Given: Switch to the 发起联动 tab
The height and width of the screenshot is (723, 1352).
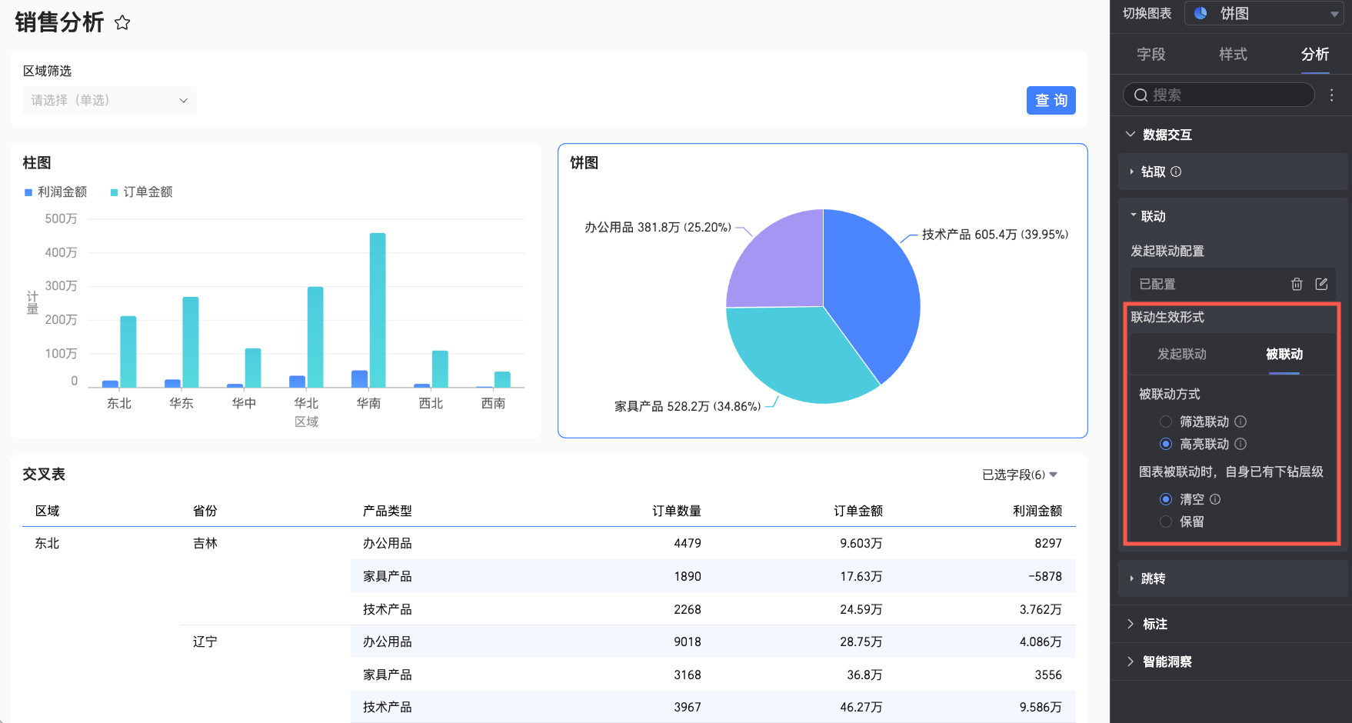Looking at the screenshot, I should (x=1182, y=354).
